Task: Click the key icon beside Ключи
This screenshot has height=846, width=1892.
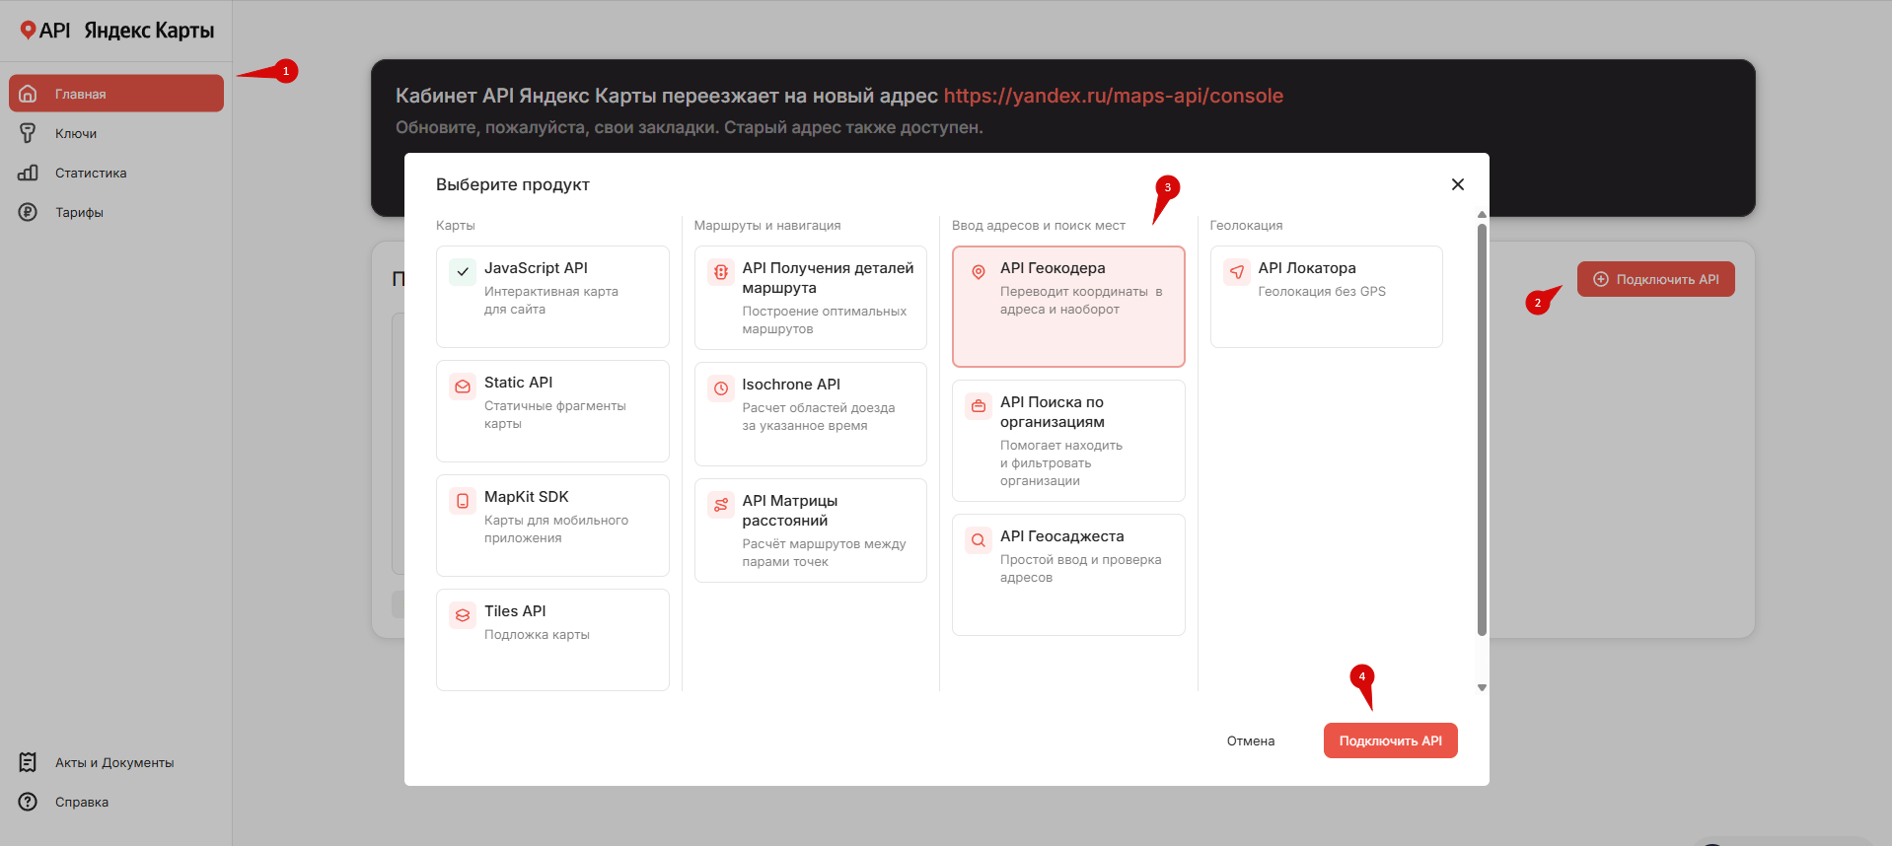Action: point(28,133)
